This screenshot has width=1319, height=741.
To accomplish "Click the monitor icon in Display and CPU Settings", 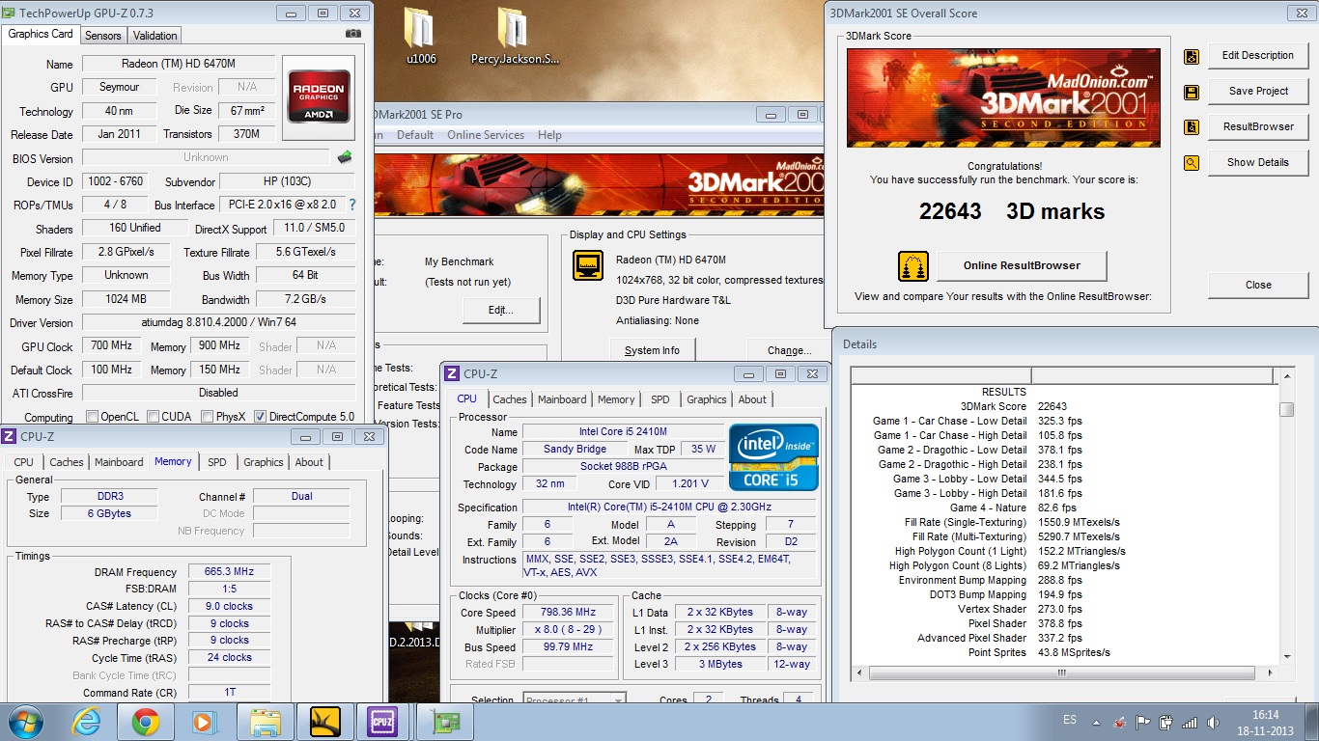I will click(x=588, y=265).
